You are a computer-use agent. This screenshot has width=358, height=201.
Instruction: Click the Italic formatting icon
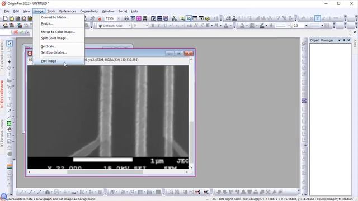pos(159,26)
